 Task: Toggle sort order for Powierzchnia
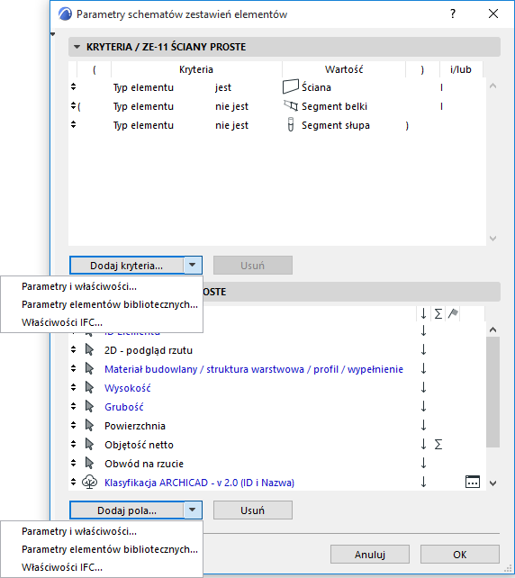point(423,425)
